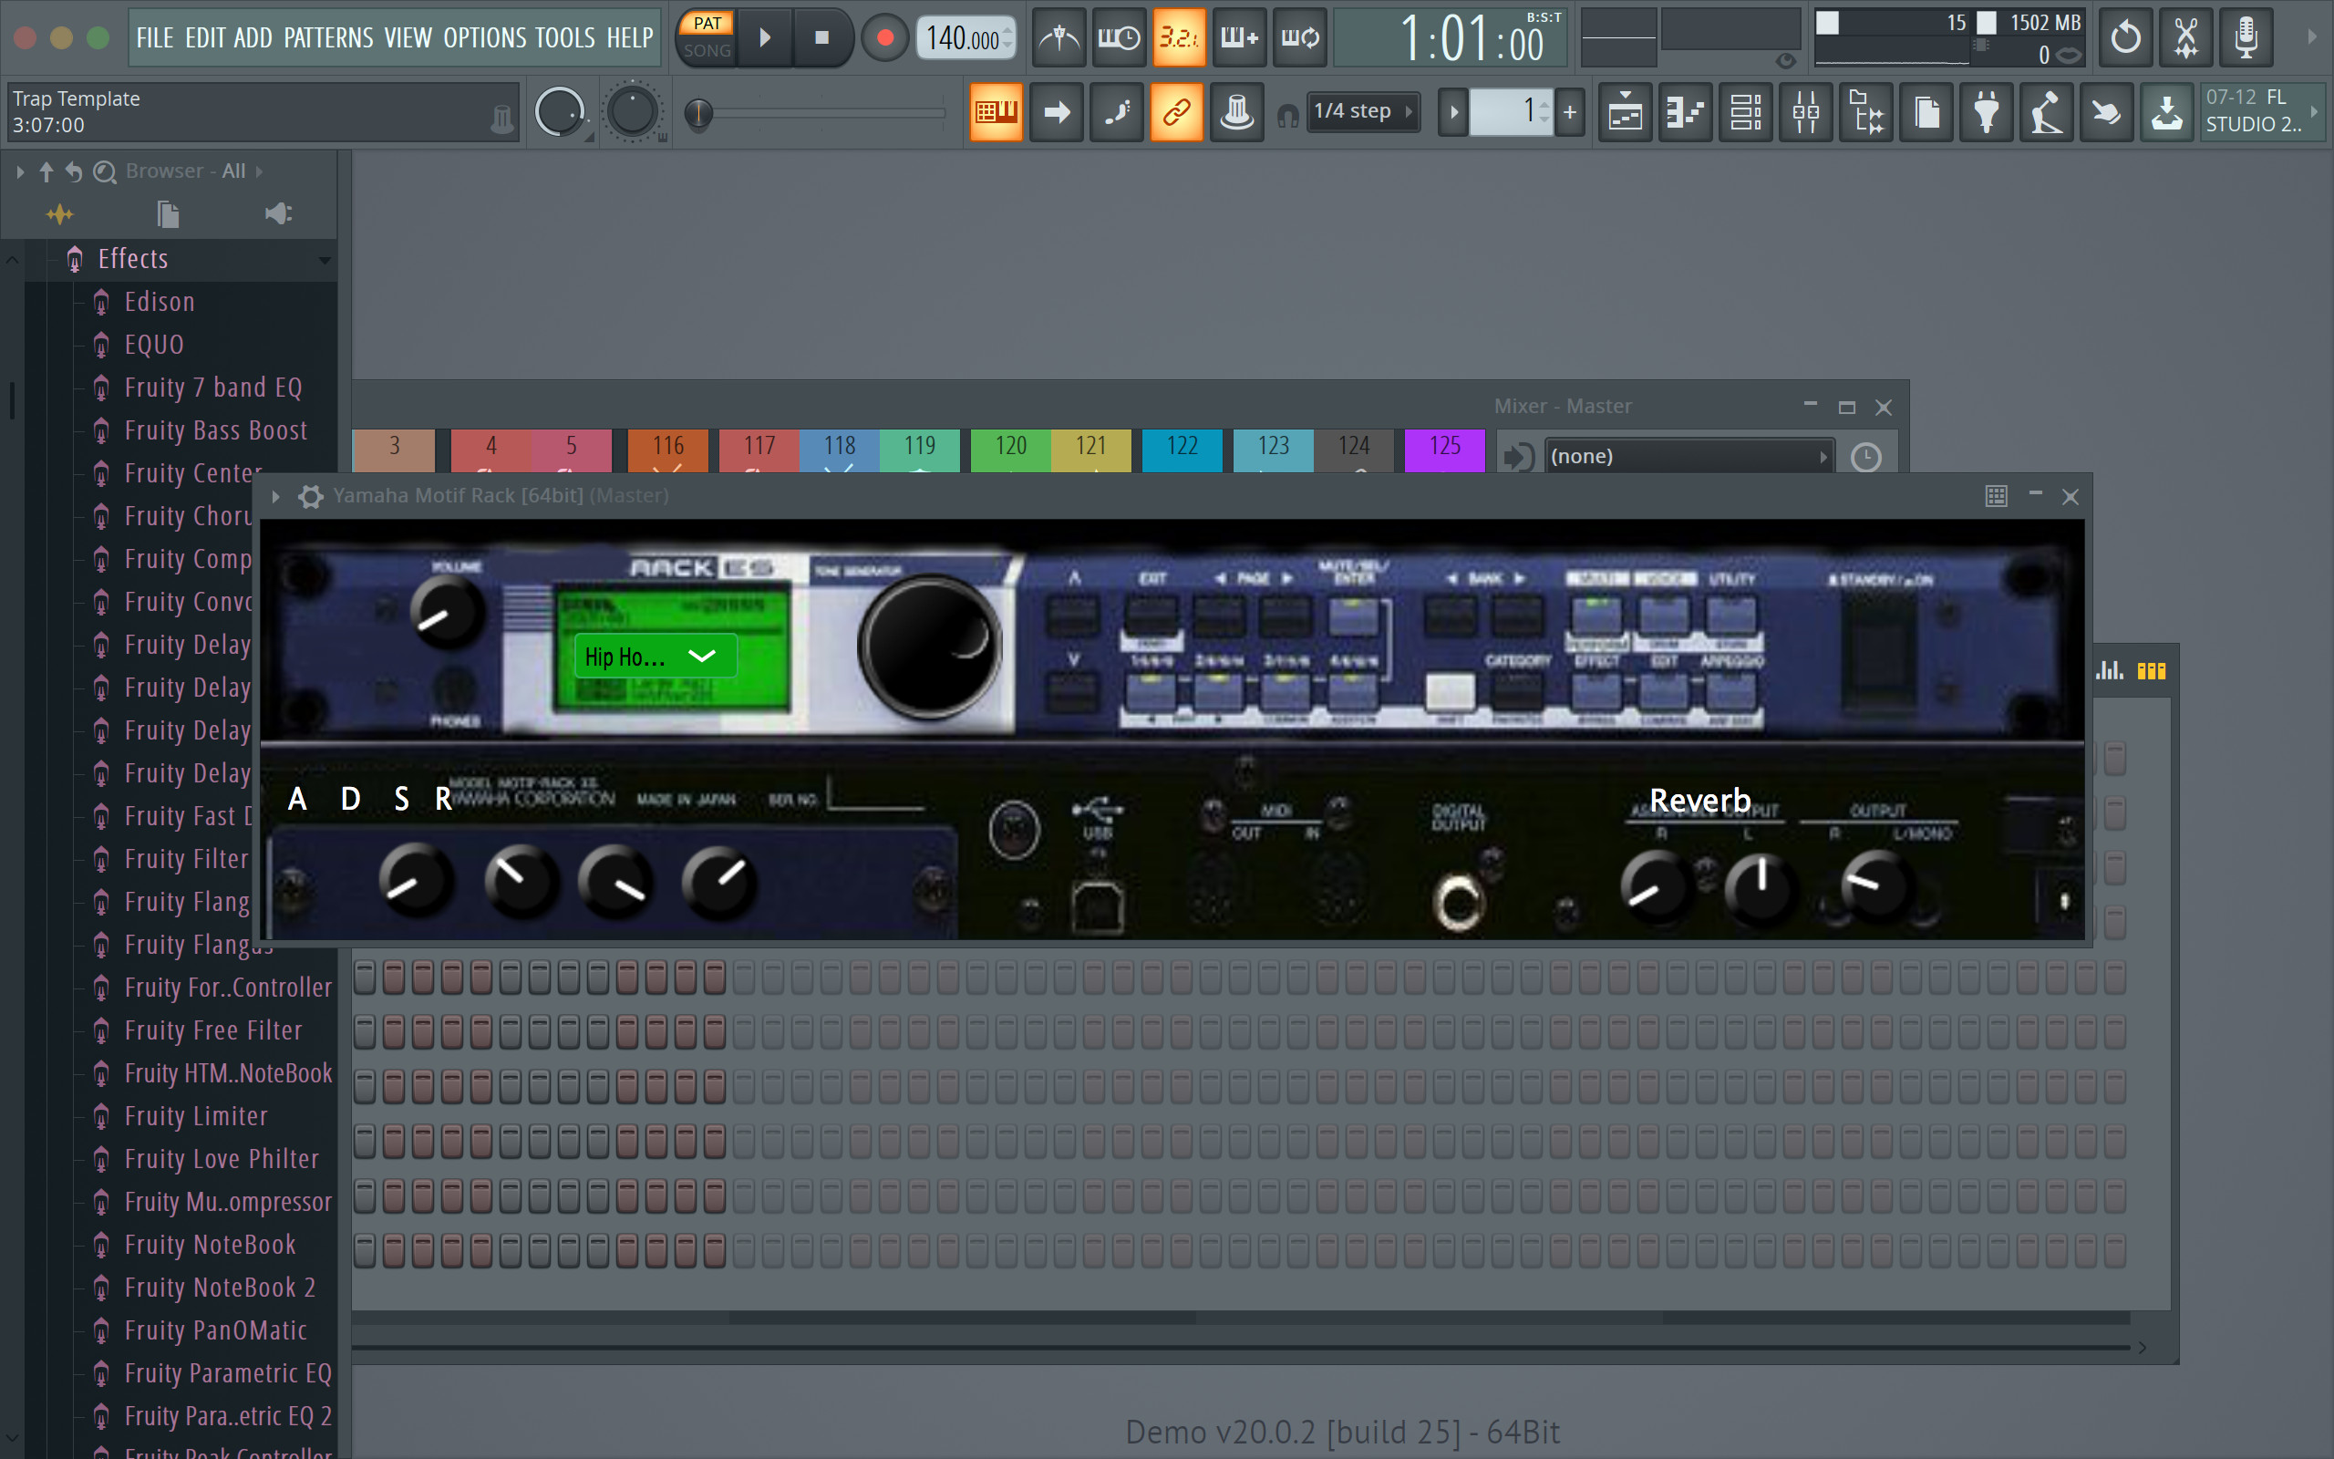Open the TOOLS menu
Screen dimensions: 2334x1459
click(x=565, y=37)
